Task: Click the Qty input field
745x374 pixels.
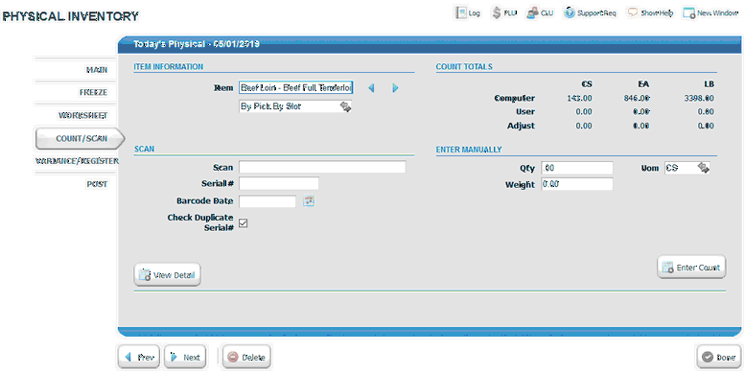Action: coord(577,168)
